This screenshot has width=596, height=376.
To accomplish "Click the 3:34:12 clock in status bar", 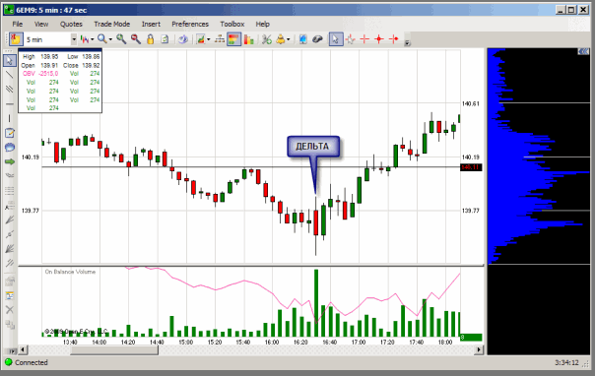I will 566,362.
